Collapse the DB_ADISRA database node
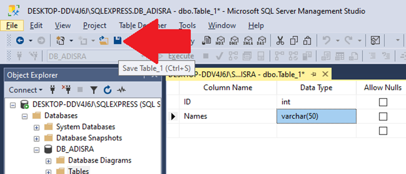Viewport: 406px width, 174px height. pyautogui.click(x=37, y=150)
